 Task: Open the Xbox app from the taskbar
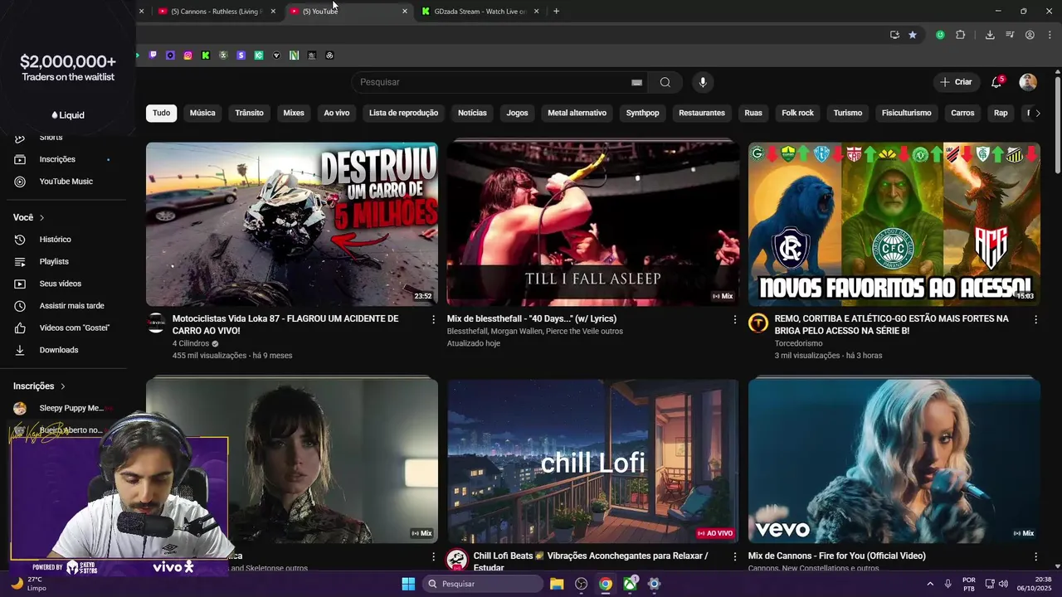coord(630,584)
